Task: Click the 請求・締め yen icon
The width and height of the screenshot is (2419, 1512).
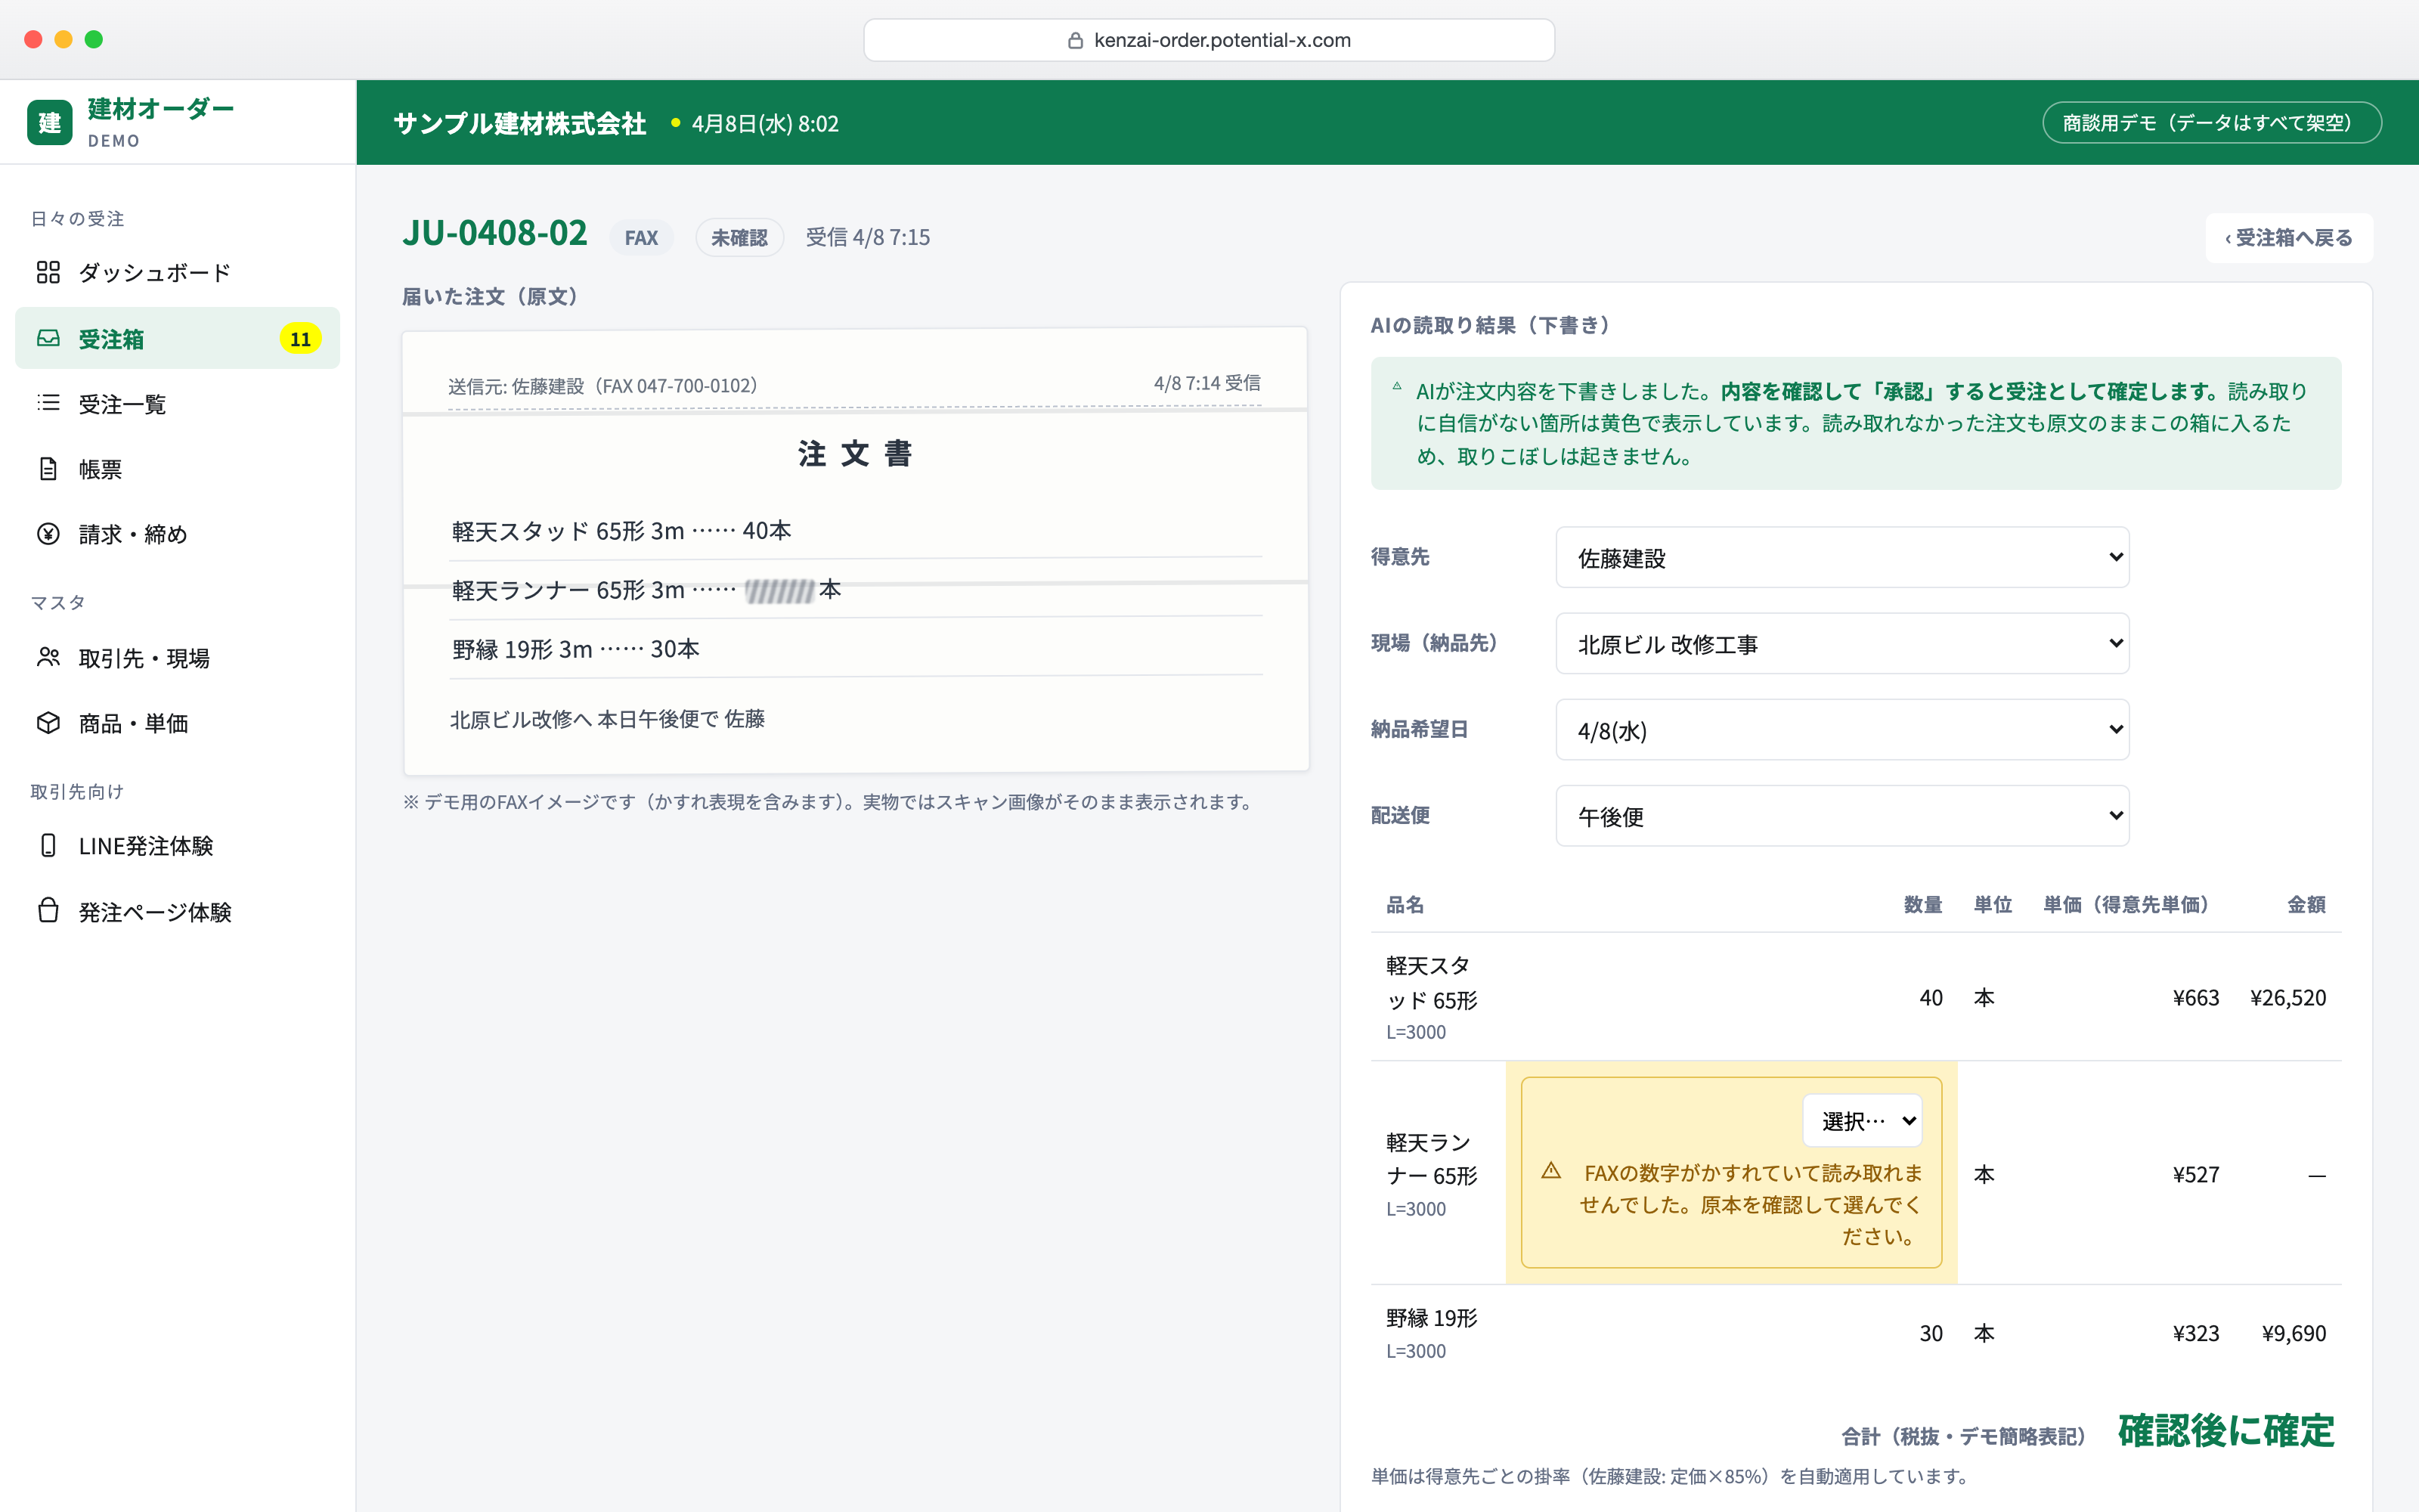Action: 48,533
